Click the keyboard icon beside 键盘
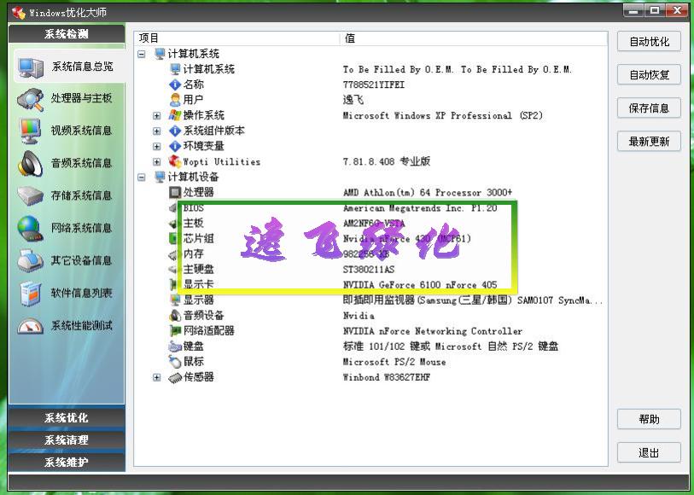Image resolution: width=694 pixels, height=495 pixels. [175, 346]
